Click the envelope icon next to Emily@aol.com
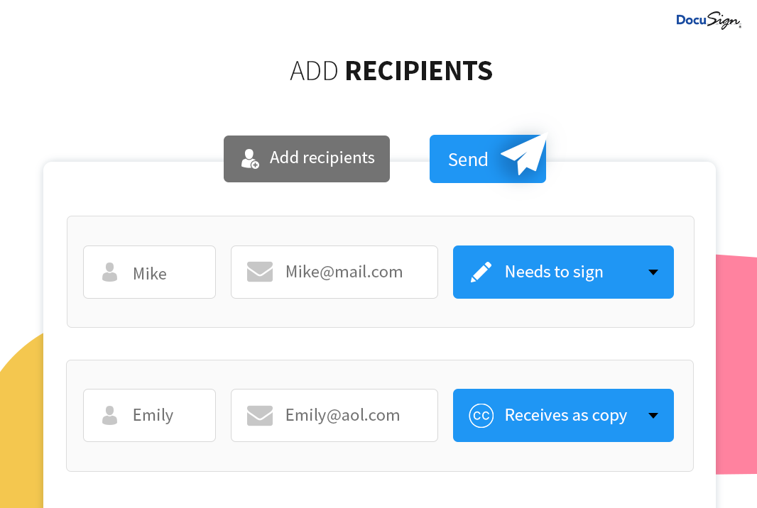 (260, 415)
